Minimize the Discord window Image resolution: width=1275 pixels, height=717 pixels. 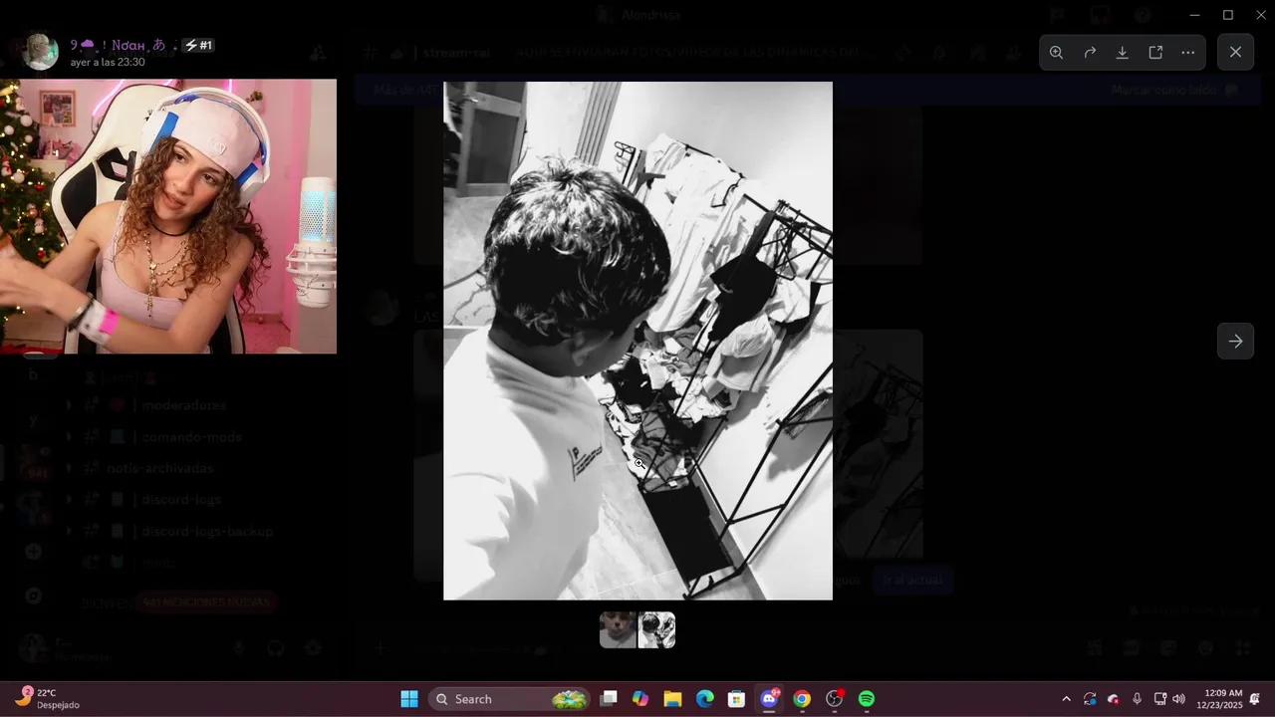tap(1194, 15)
